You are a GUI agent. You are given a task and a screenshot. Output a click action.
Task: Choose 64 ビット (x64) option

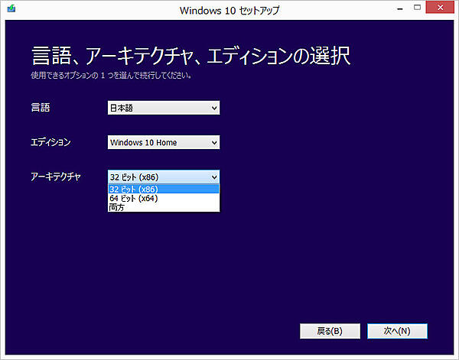point(164,198)
